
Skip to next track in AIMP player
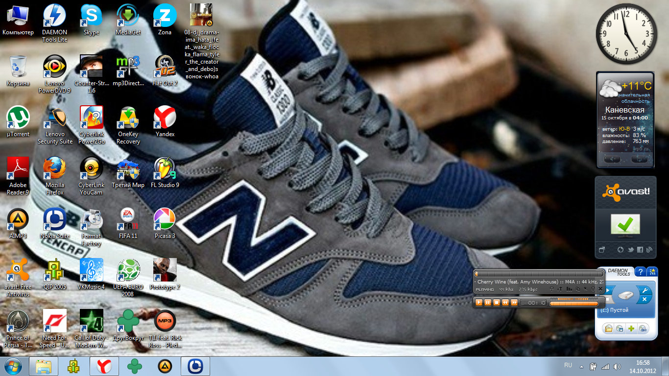[514, 303]
